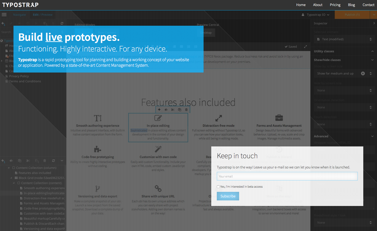Viewport: 377px width, 231px height.
Task: Open the Orientation detection dropdown
Action: coord(344,107)
